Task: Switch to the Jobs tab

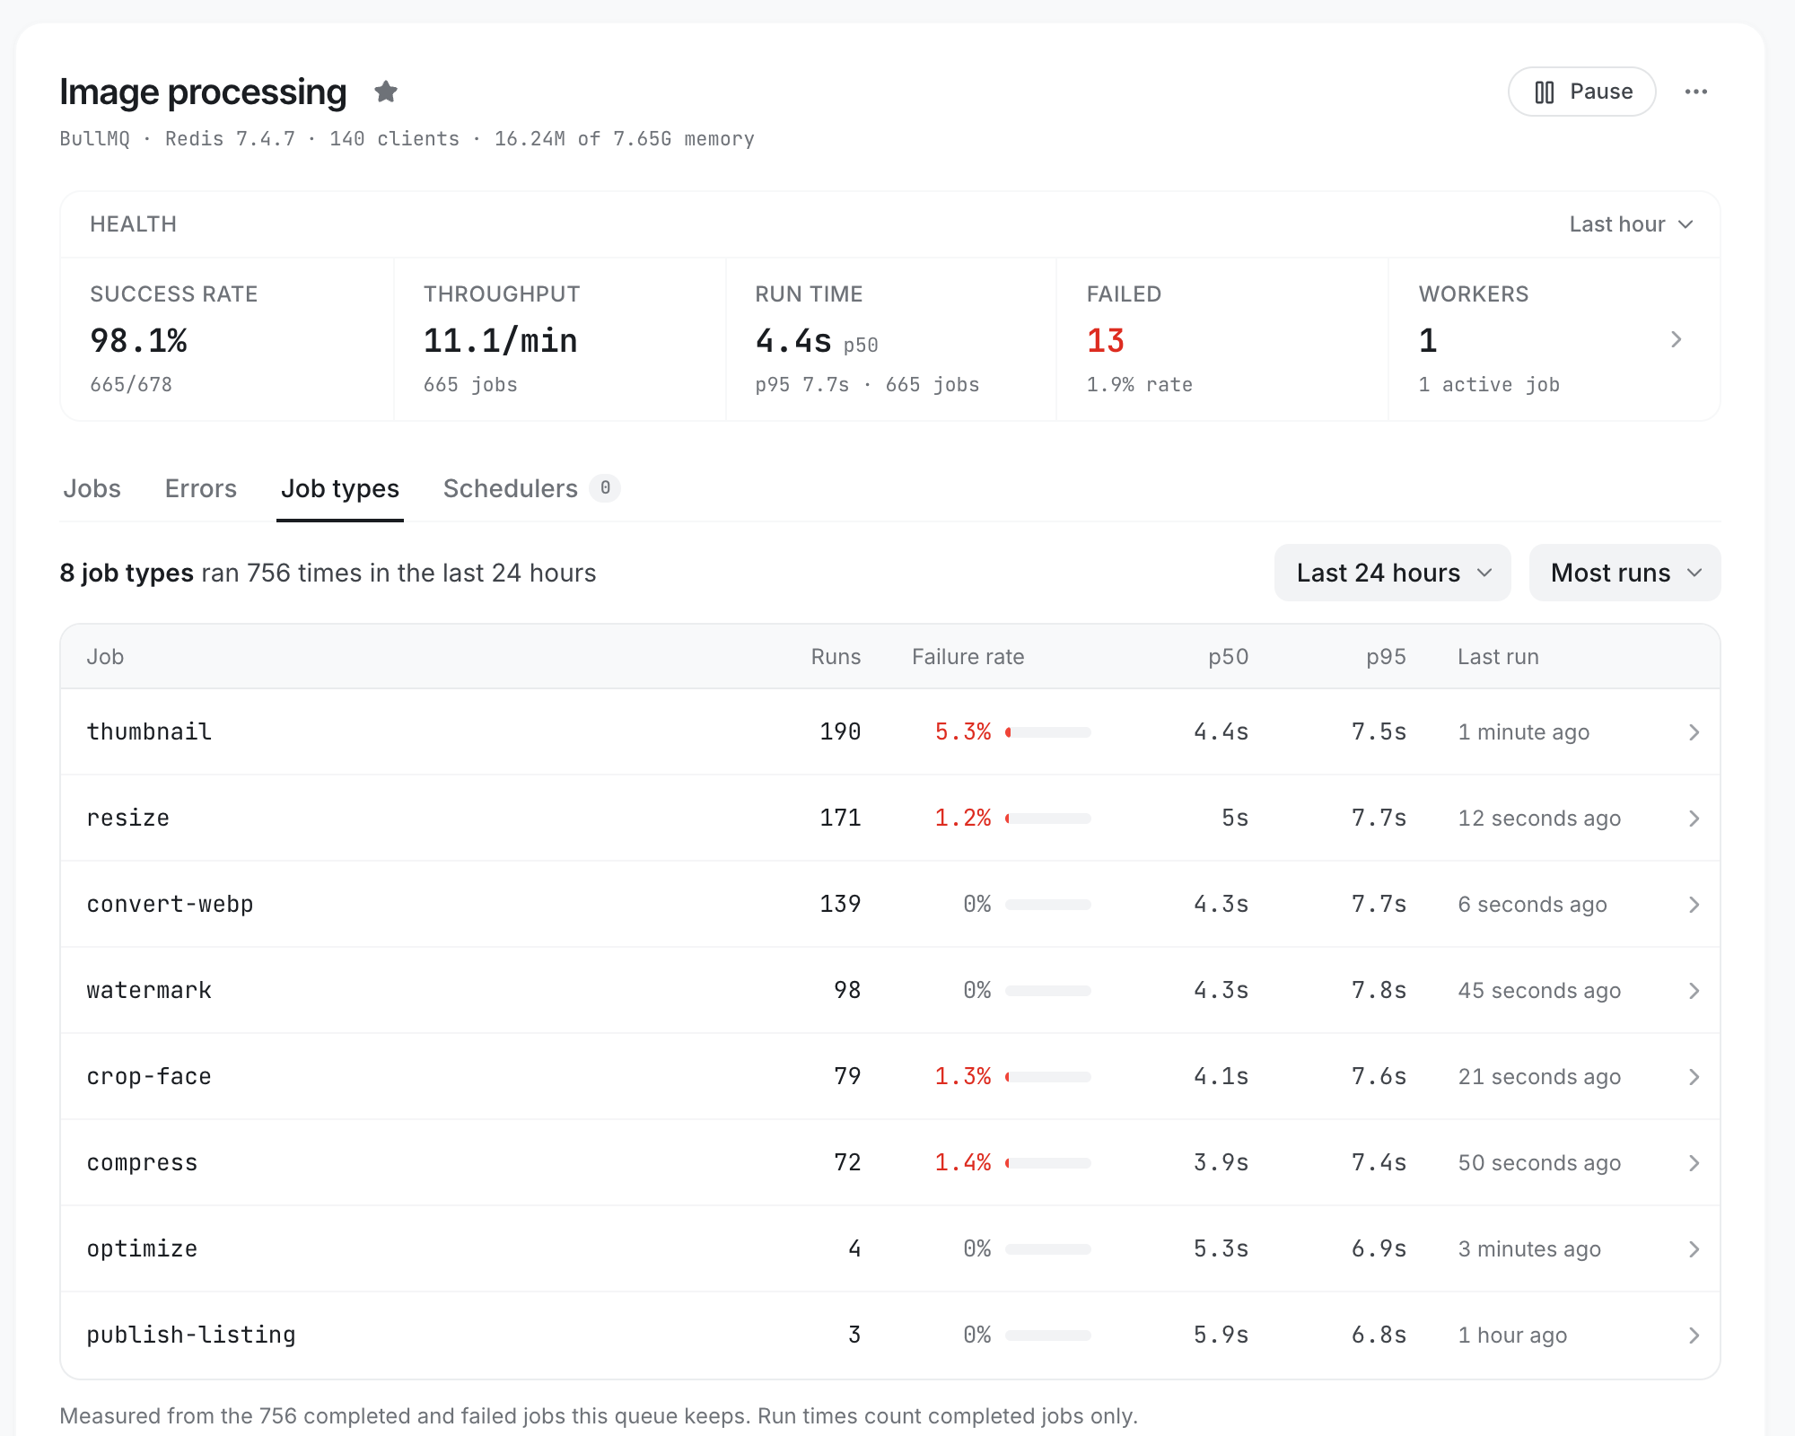Action: click(x=92, y=488)
